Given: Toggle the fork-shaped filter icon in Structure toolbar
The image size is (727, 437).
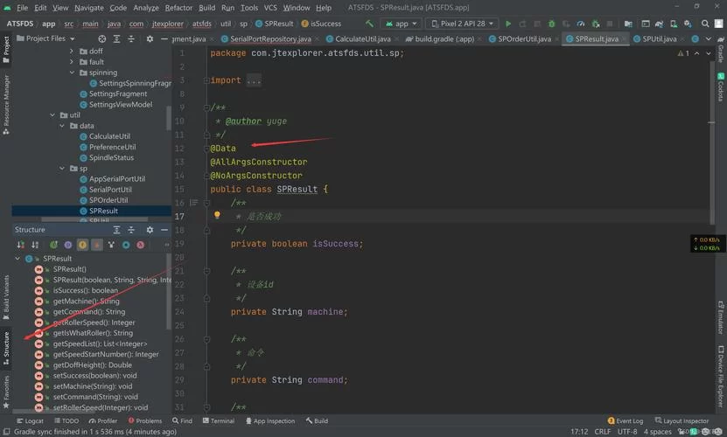Looking at the screenshot, I should tap(111, 245).
